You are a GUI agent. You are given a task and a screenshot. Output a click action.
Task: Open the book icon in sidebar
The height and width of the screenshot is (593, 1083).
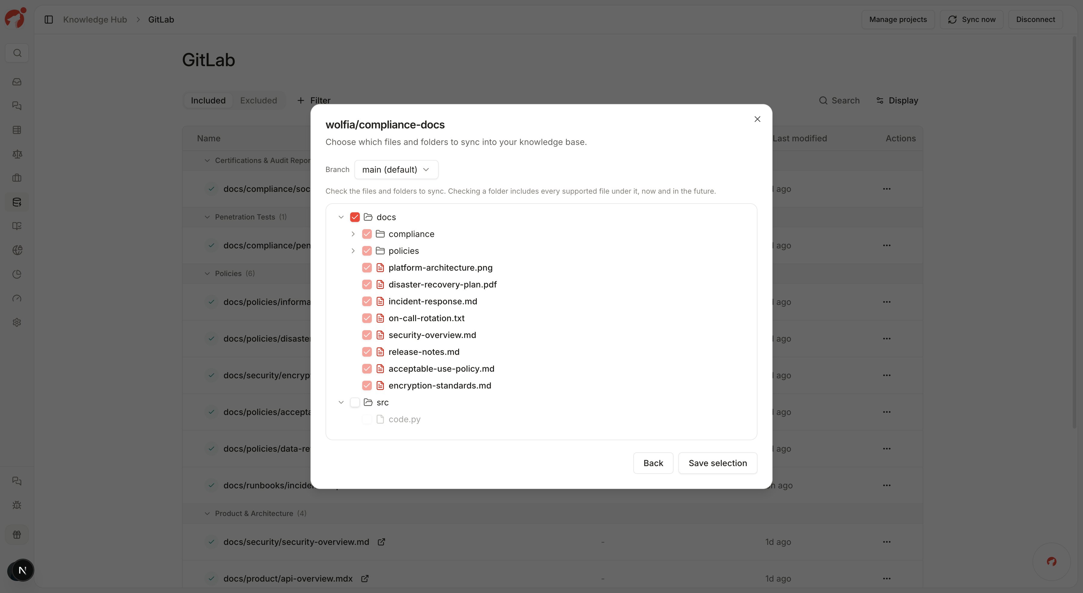click(x=17, y=226)
